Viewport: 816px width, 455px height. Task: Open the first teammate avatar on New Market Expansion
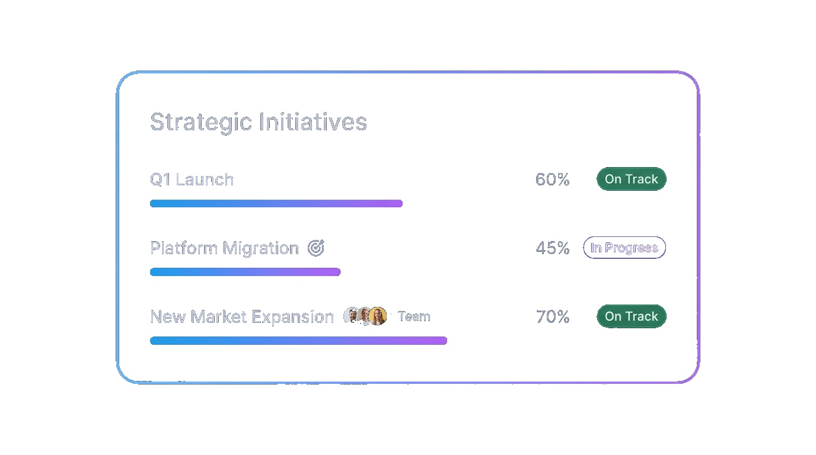pos(351,316)
